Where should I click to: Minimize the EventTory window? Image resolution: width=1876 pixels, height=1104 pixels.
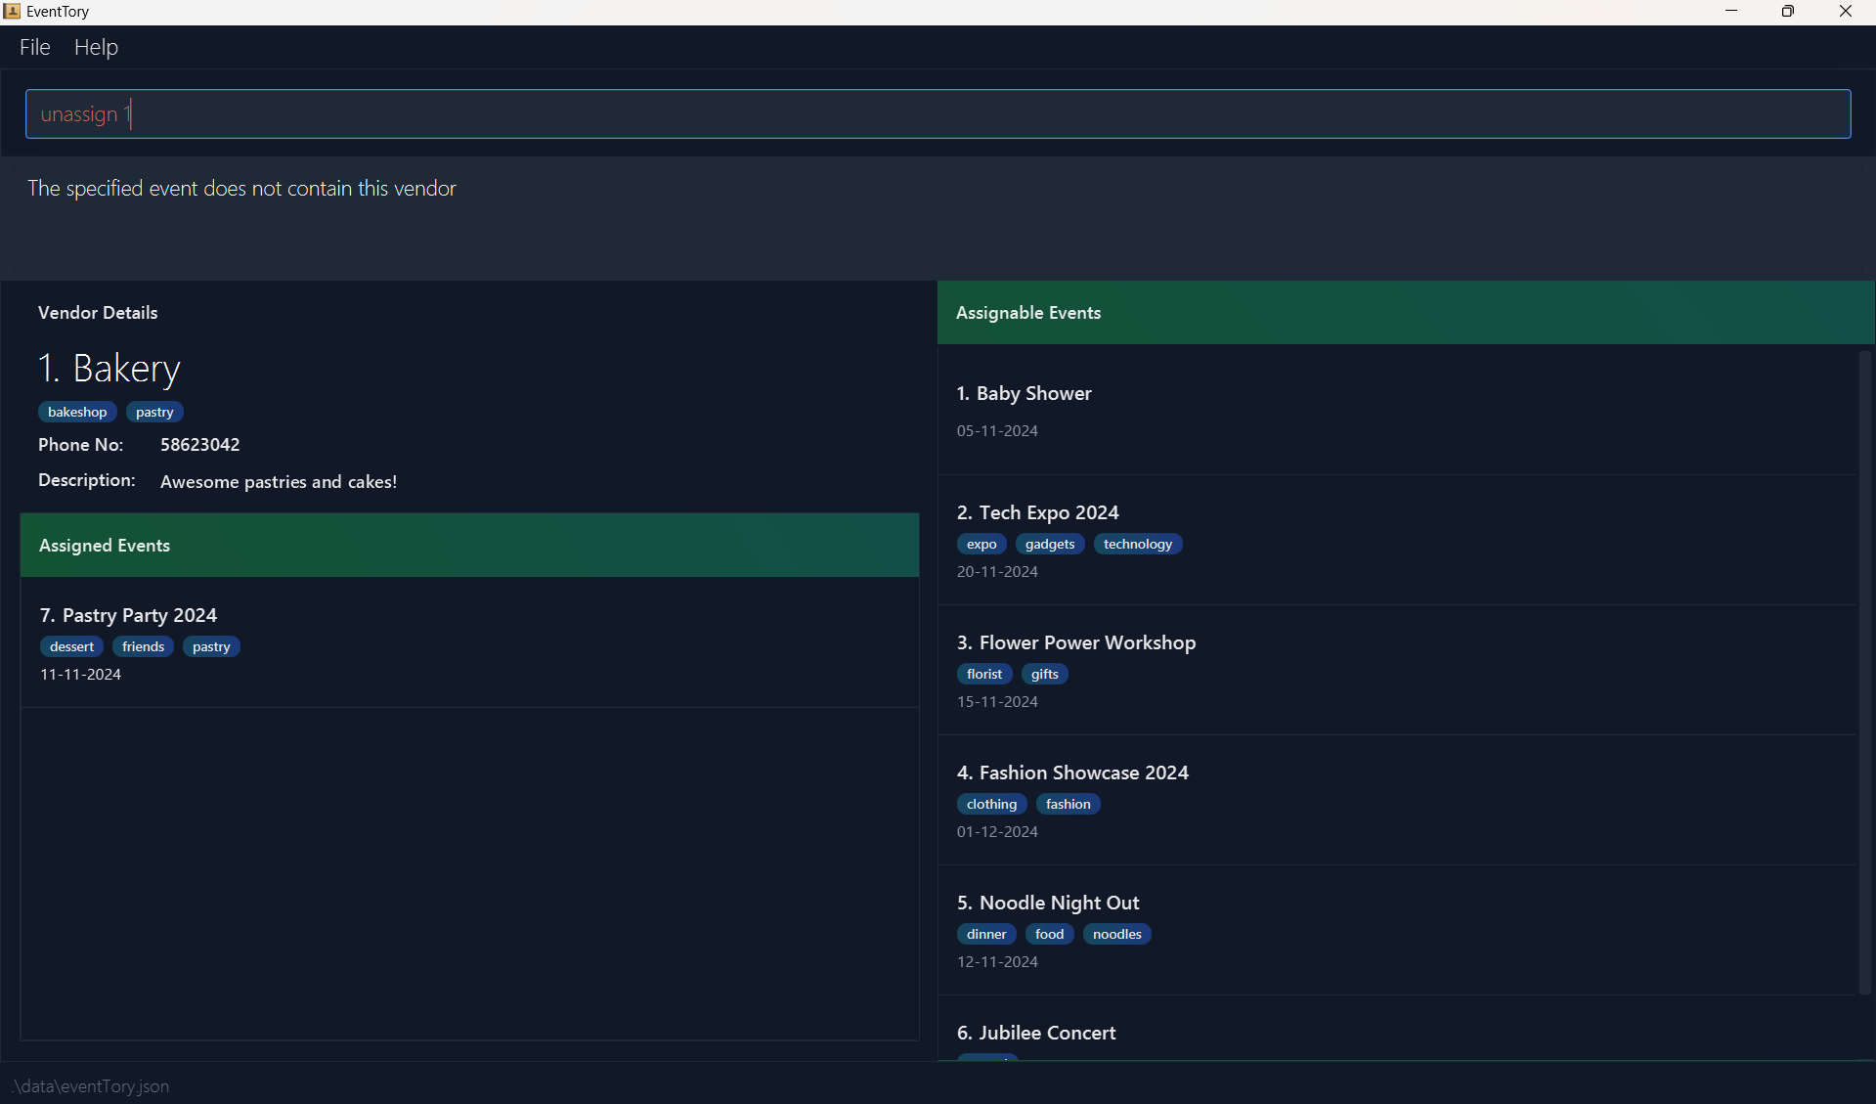(1731, 12)
